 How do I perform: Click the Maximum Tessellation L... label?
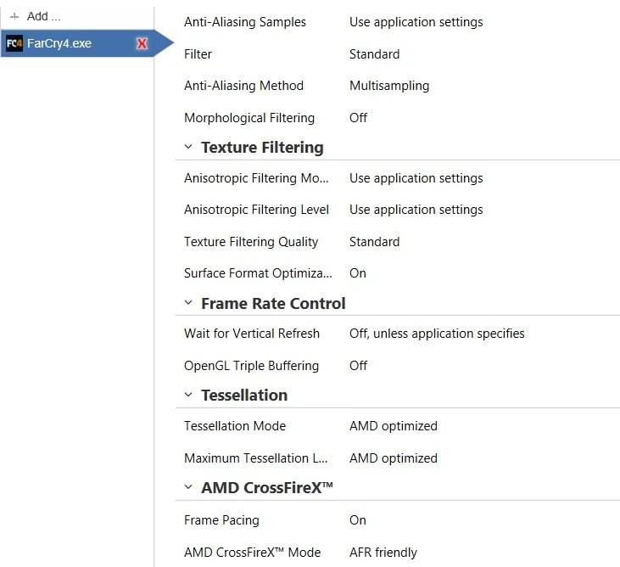point(256,458)
